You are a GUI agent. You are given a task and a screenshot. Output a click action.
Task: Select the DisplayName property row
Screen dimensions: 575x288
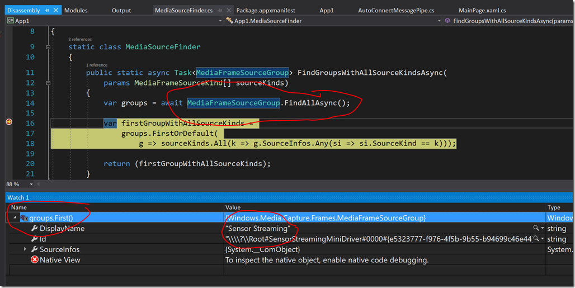click(x=289, y=228)
